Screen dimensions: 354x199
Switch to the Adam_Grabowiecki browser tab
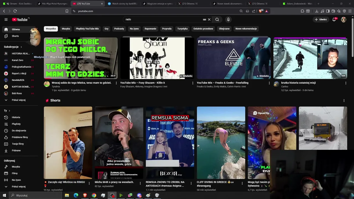click(x=297, y=4)
